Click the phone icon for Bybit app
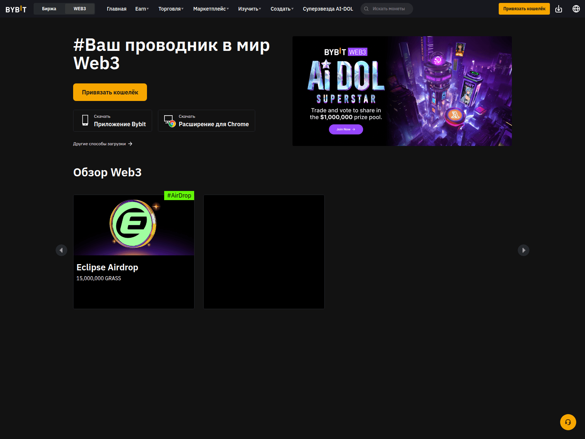 (85, 120)
